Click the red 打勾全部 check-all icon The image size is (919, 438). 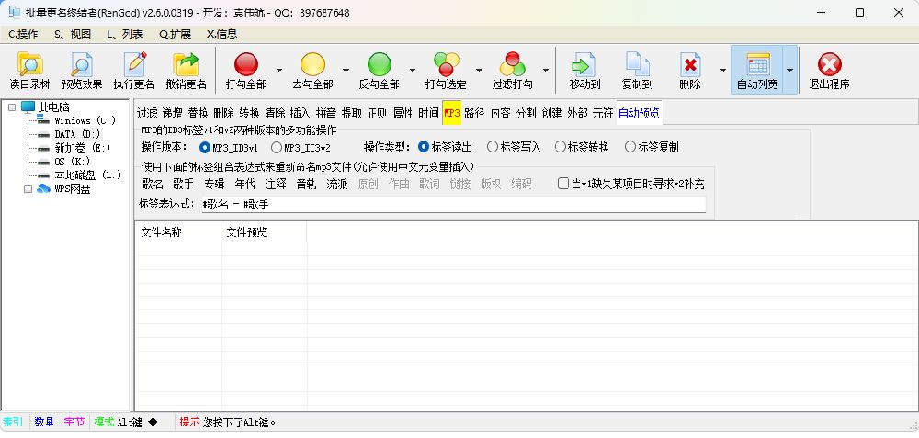[246, 64]
